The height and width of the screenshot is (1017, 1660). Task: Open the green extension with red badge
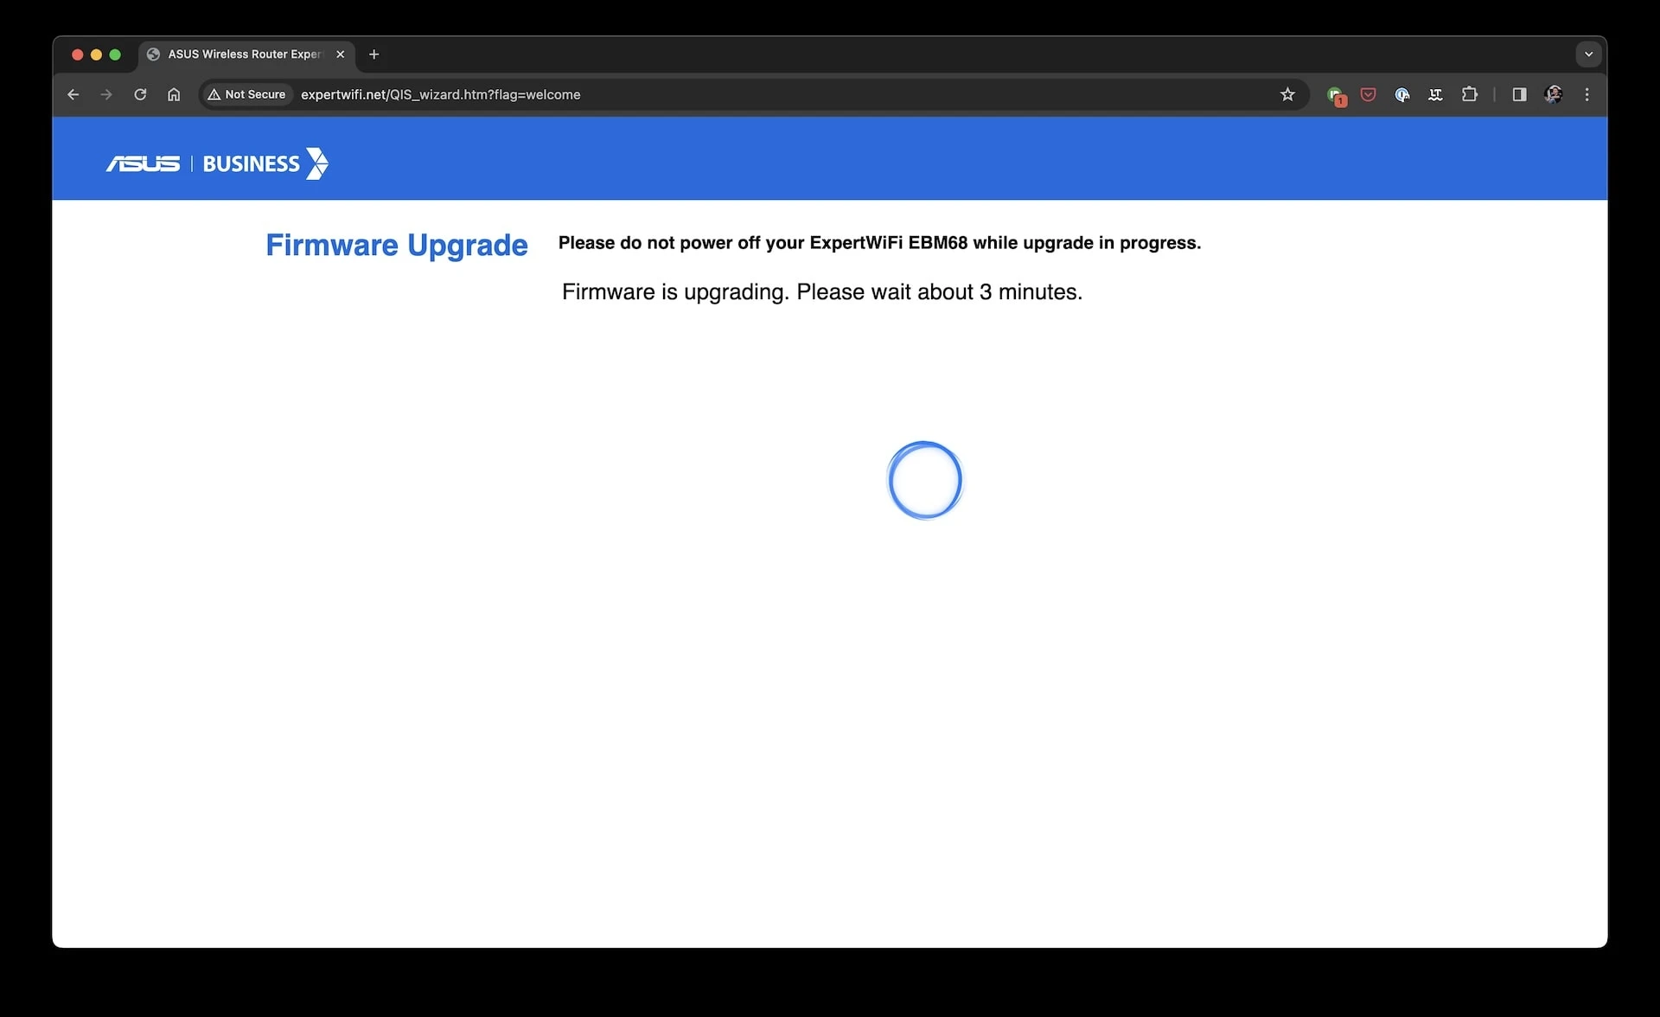[1337, 95]
